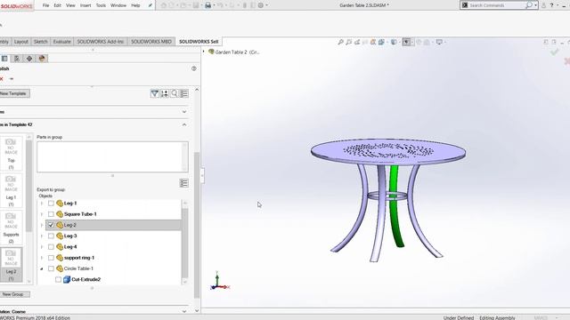Click the red X cancel icon in the panel

click(2, 79)
